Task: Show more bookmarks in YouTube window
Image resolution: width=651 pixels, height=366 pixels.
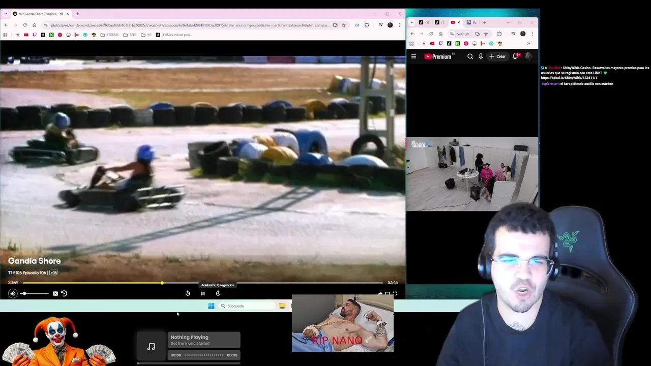Action: [528, 43]
